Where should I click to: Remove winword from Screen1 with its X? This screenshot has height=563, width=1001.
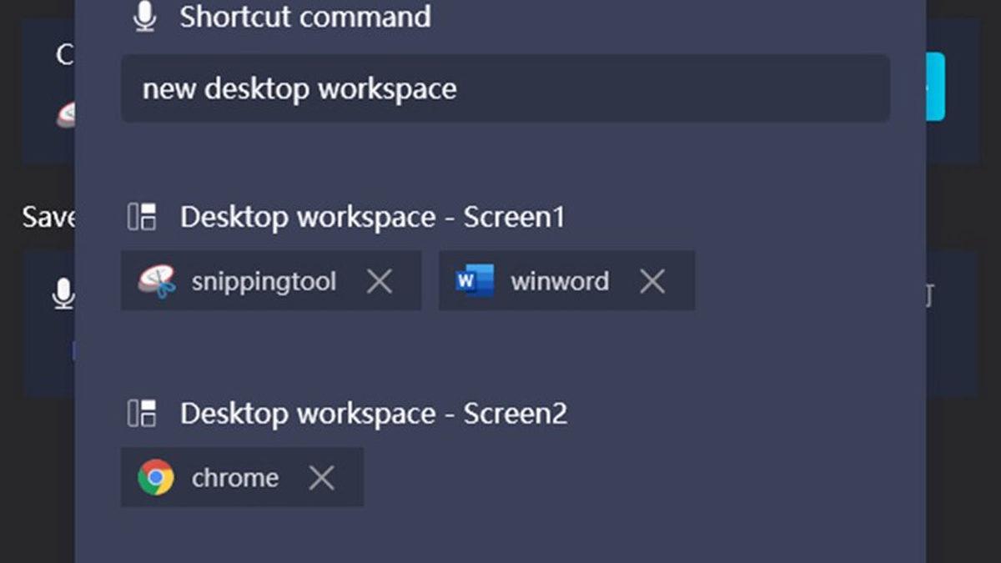pyautogui.click(x=652, y=282)
